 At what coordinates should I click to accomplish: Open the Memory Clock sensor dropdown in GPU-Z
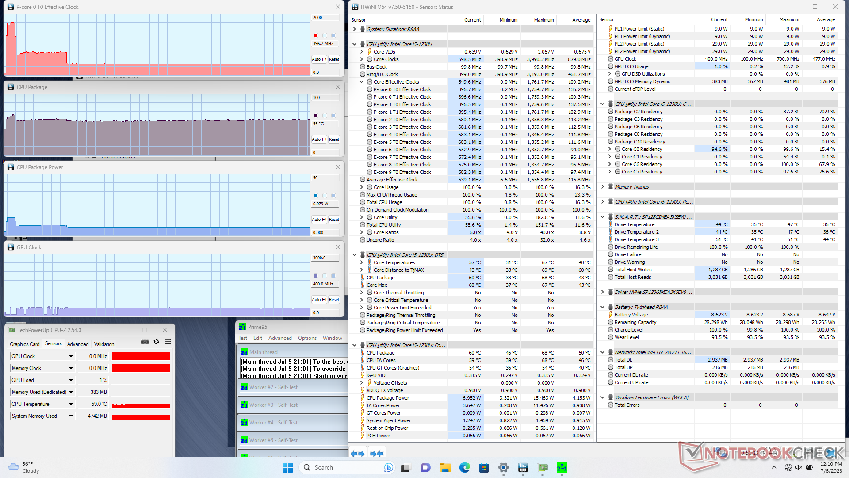(x=71, y=368)
